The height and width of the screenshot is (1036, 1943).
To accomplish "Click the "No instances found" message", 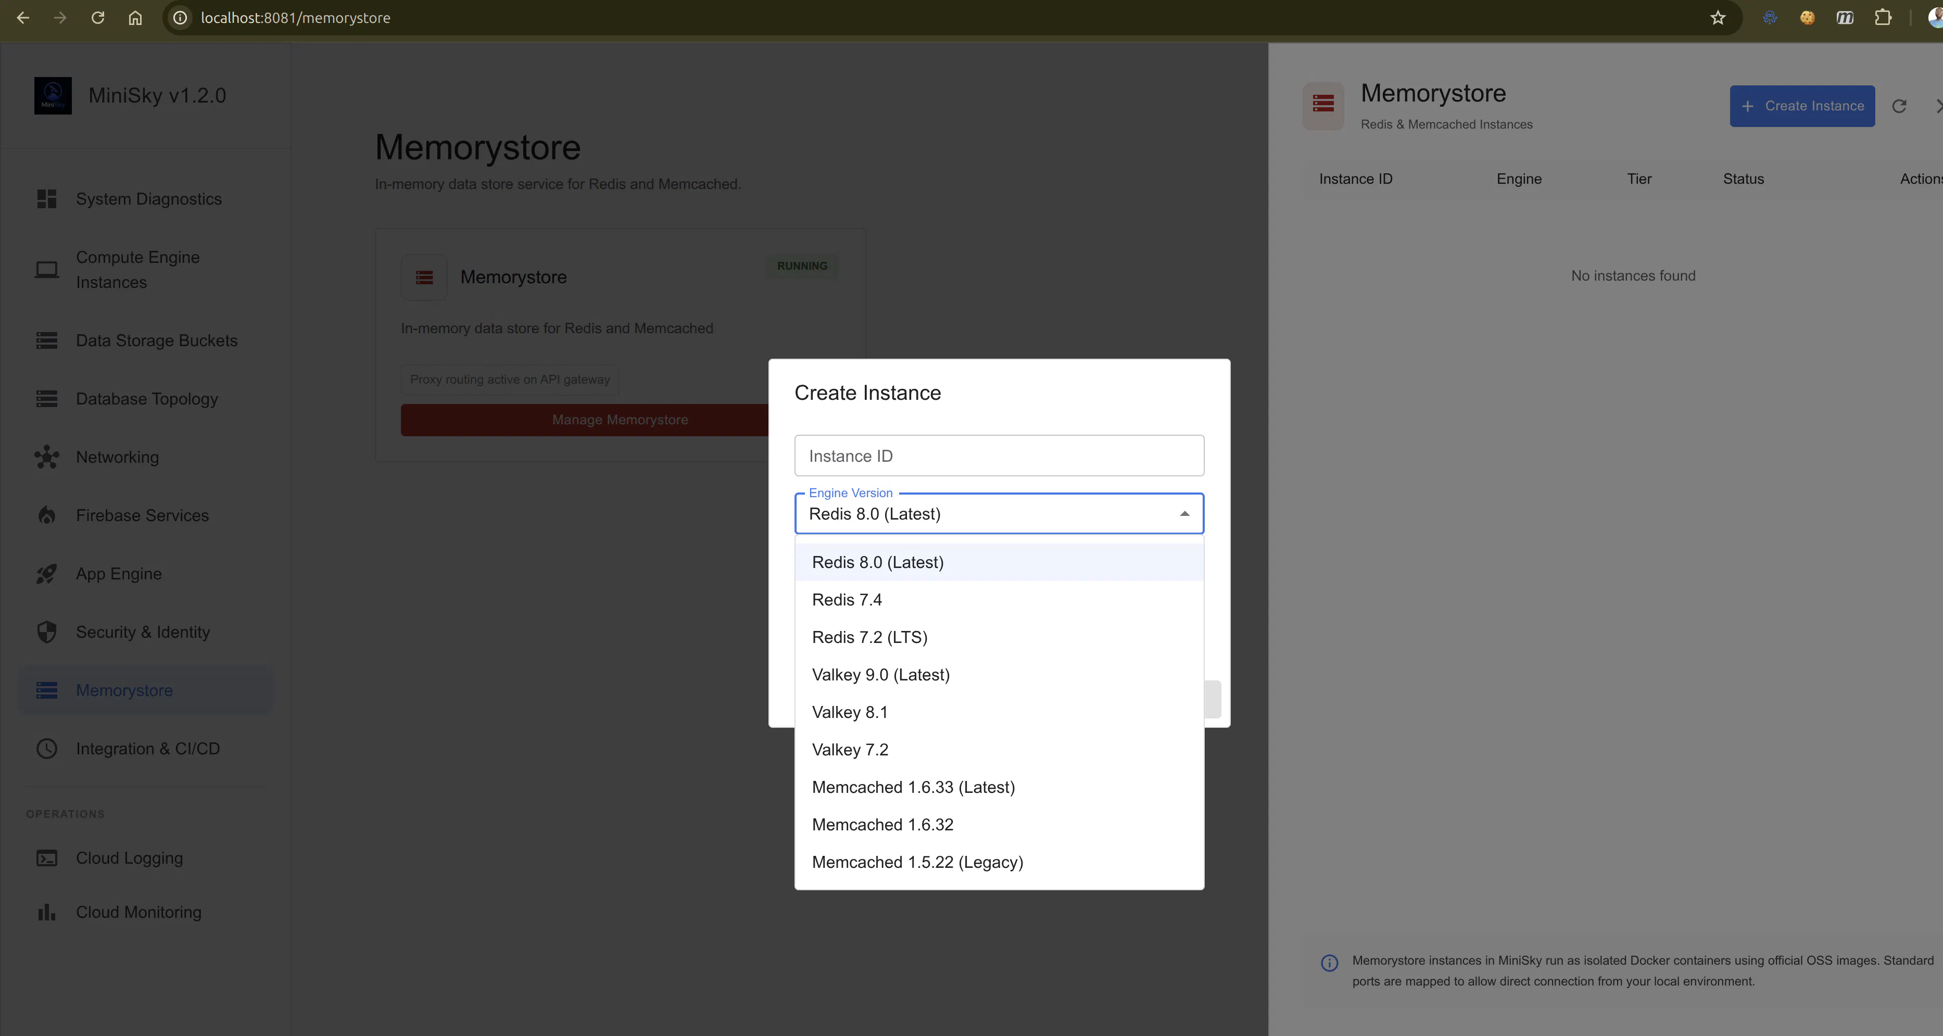I will (1633, 276).
